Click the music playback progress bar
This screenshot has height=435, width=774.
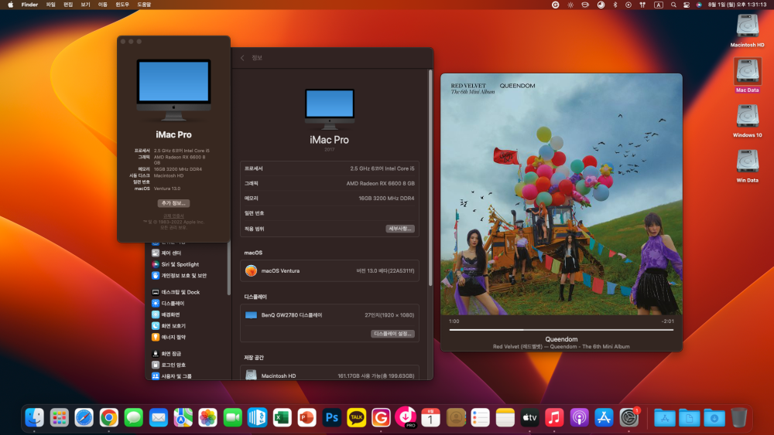[561, 330]
